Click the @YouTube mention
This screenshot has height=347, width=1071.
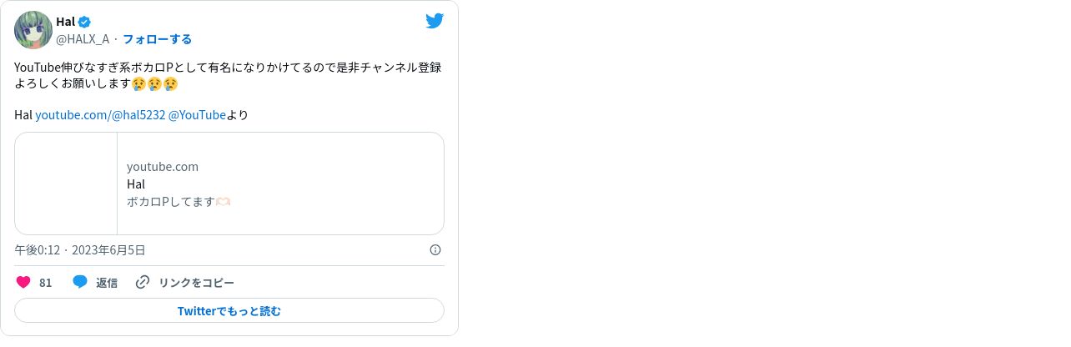point(197,115)
